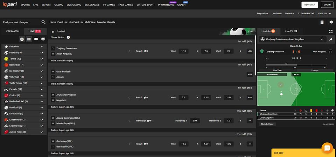
Task: Click the REGISTER button
Action: click(x=310, y=5)
